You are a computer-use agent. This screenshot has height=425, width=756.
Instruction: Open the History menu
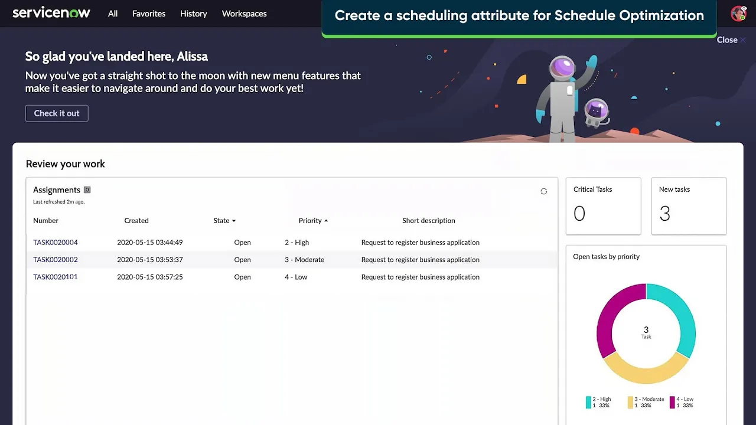(194, 14)
